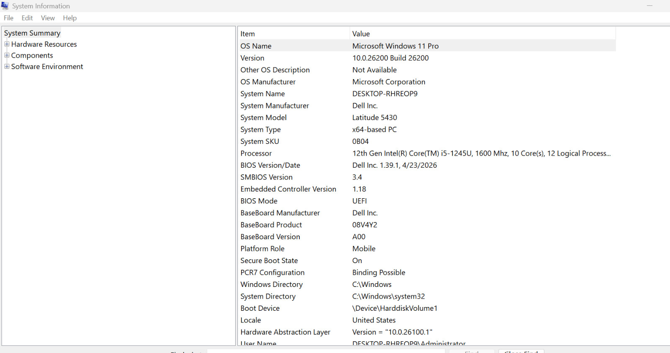The image size is (670, 353).
Task: Click the 'System Manufacturer' item cell
Action: 275,106
